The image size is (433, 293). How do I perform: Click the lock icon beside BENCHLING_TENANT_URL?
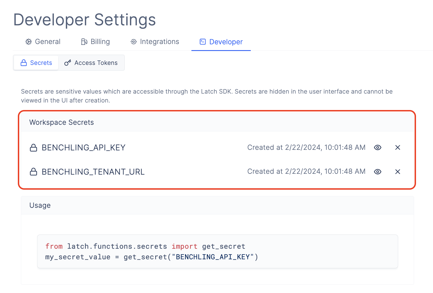(x=33, y=172)
